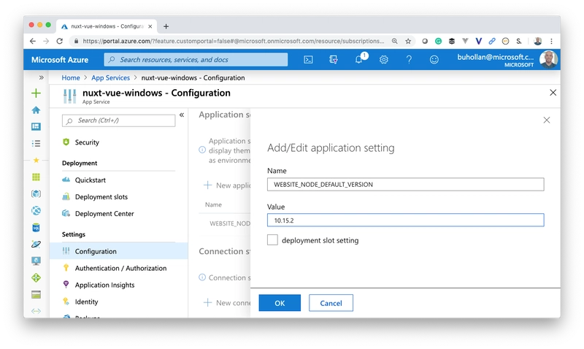Screen dimensions: 584x349
Task: Click the Value field containing 10.15.2
Action: (405, 220)
